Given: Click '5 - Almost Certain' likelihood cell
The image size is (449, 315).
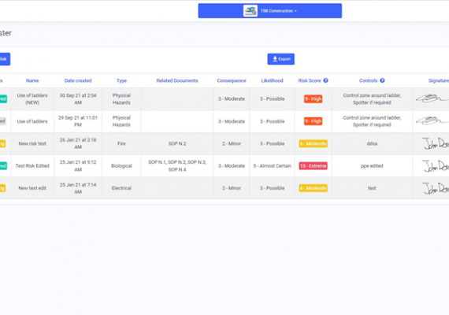Looking at the screenshot, I should [272, 166].
